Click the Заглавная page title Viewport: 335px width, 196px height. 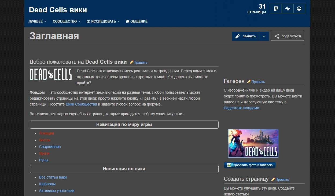pos(54,36)
